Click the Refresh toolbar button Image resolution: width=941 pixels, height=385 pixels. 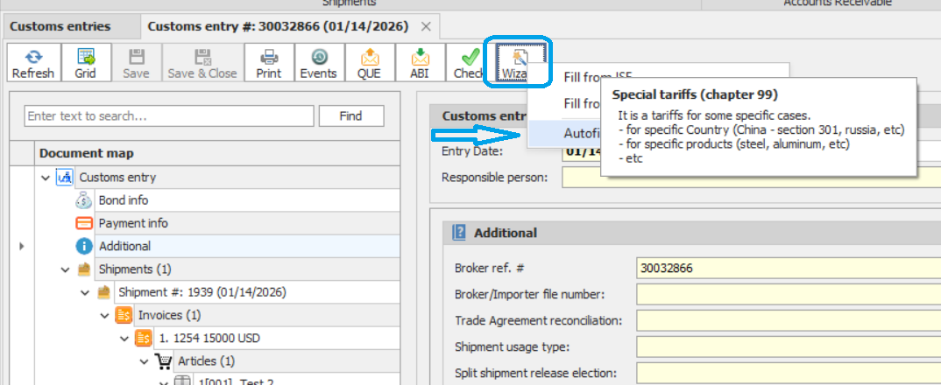click(33, 62)
